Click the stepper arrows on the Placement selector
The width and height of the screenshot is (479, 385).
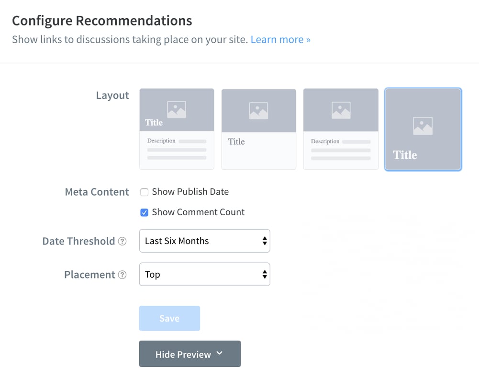(x=264, y=274)
